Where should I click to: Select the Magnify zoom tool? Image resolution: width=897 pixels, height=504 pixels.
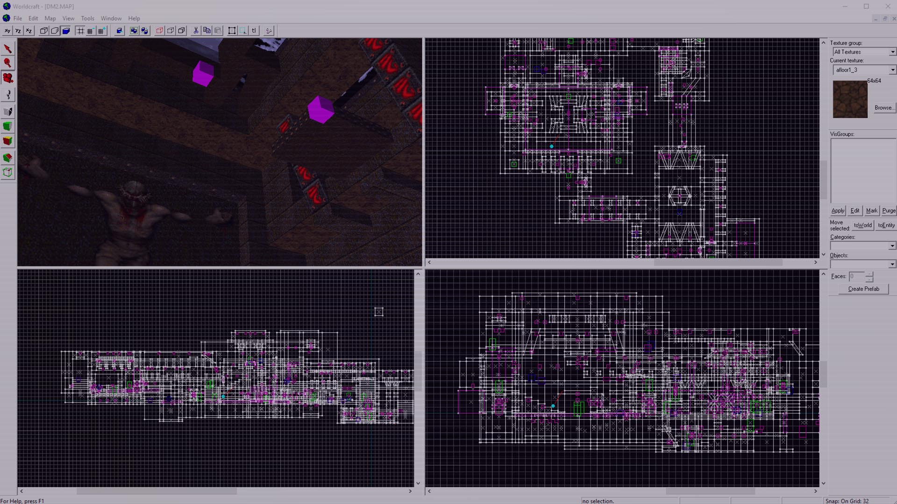[x=8, y=63]
